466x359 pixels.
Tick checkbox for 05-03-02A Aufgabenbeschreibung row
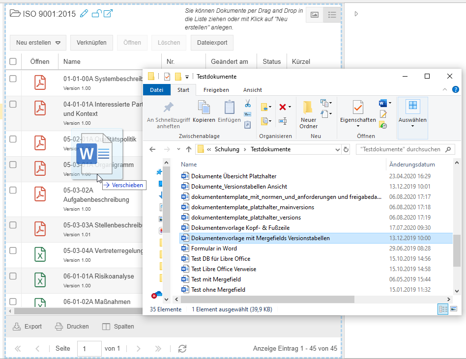pyautogui.click(x=13, y=190)
